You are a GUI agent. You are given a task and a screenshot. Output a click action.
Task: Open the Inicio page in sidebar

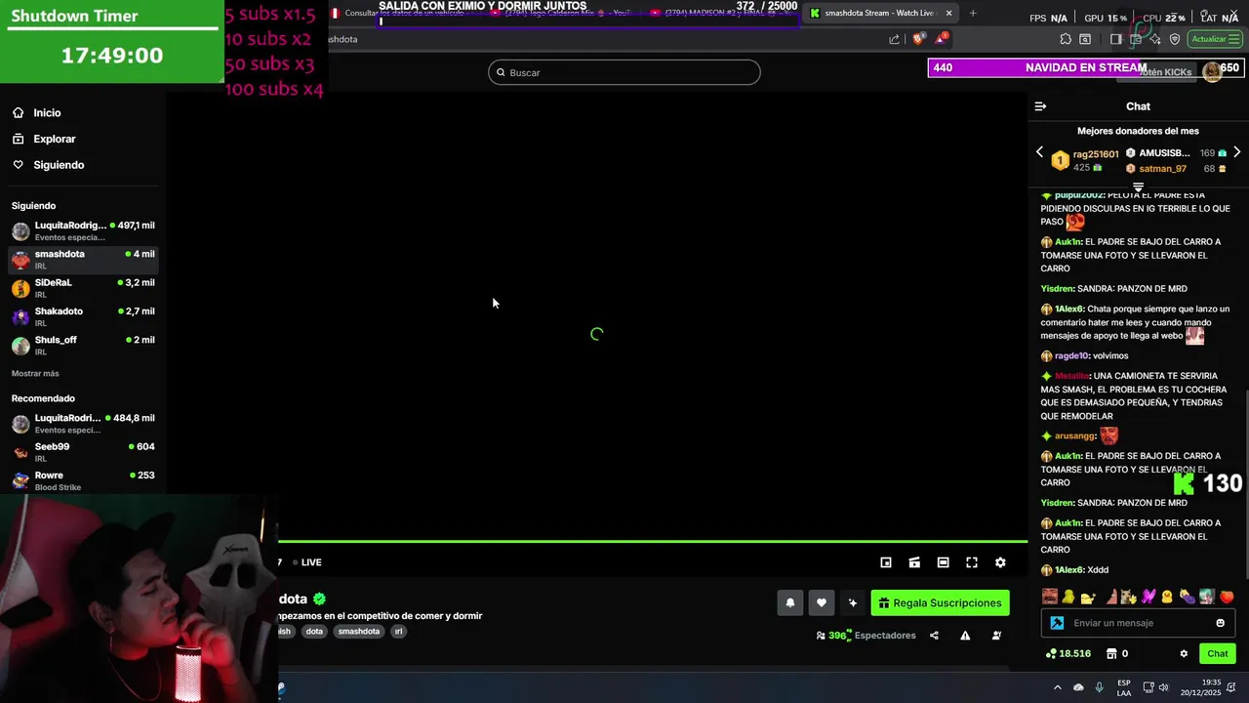[x=36, y=112]
